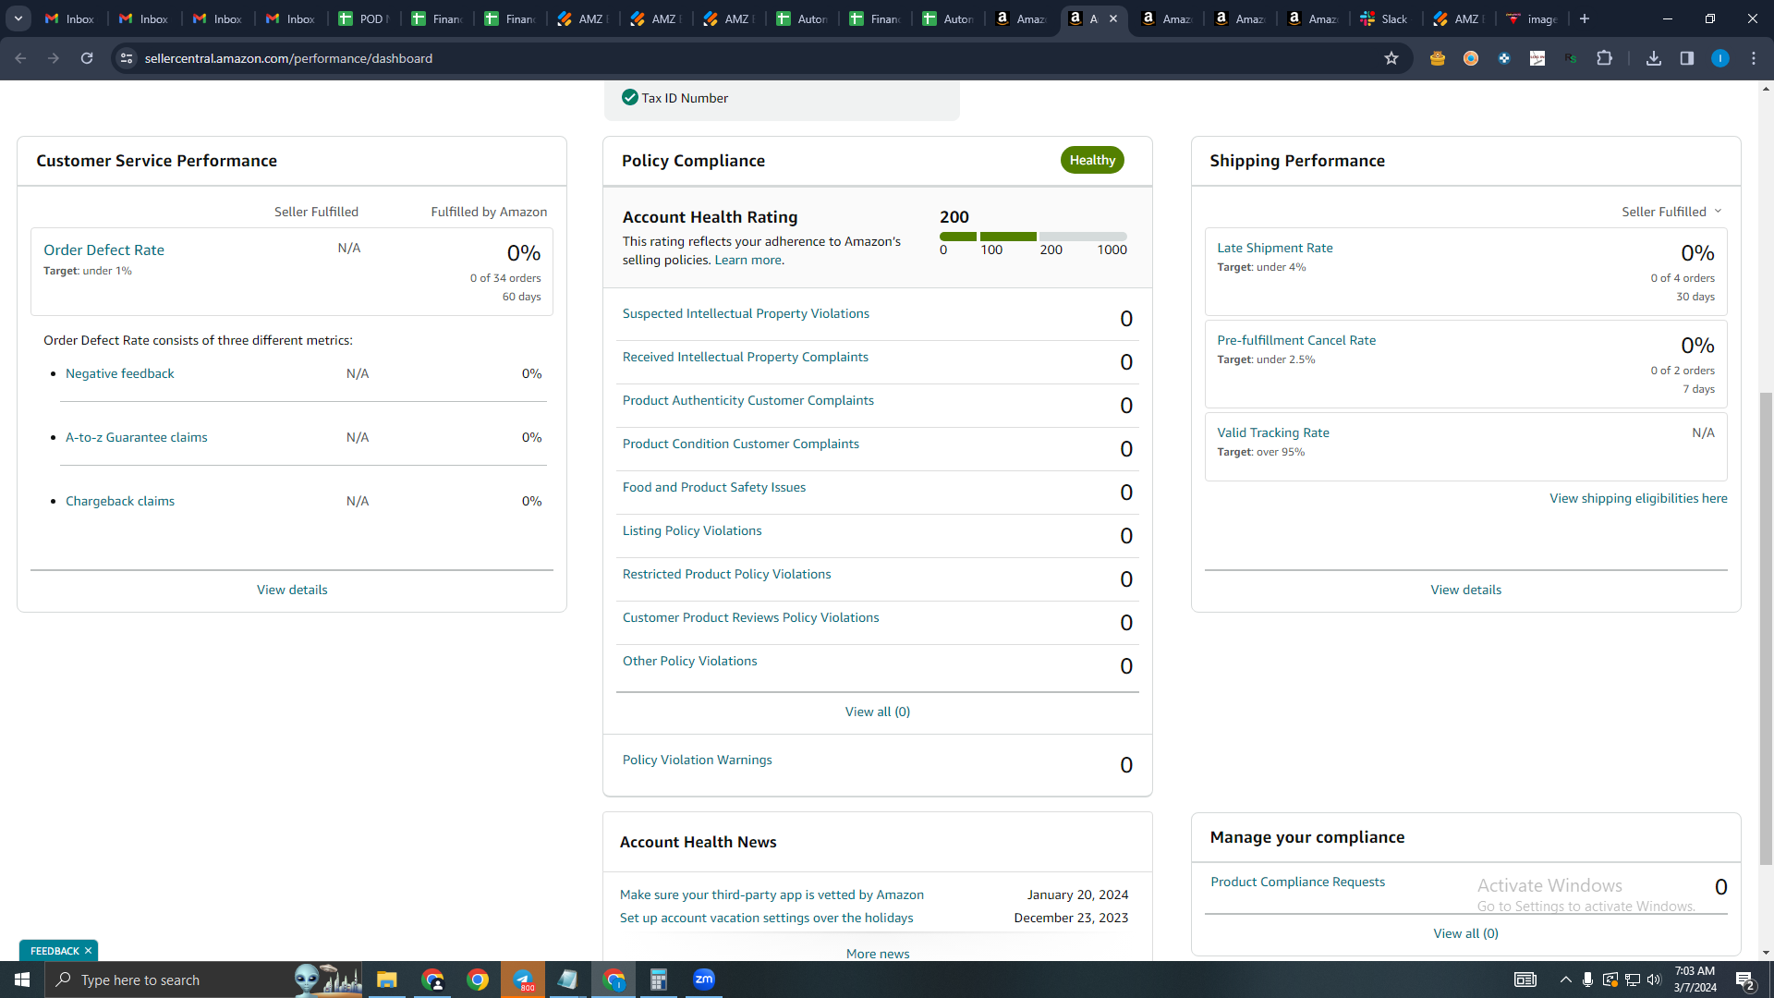Open the tab search dropdown
Viewport: 1774px width, 998px height.
click(18, 18)
